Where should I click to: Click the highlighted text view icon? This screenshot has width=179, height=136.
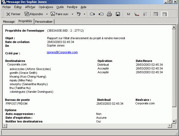point(164,14)
